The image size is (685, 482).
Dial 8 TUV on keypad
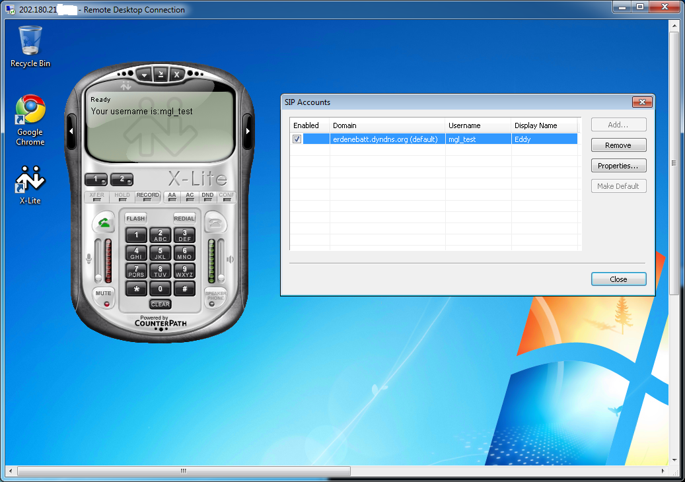161,271
